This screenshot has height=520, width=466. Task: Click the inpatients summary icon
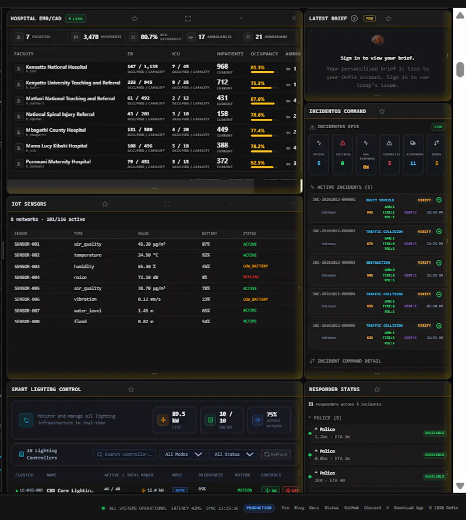point(76,37)
